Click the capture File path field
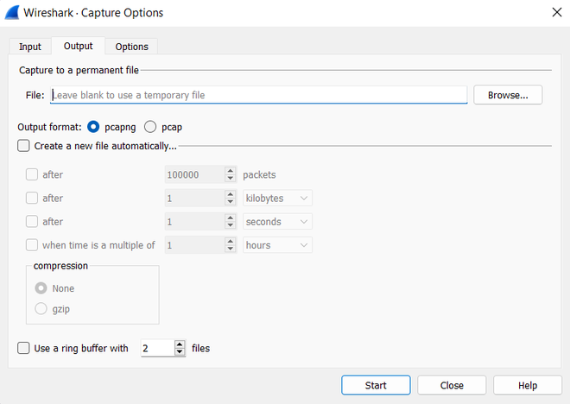Screen dimensions: 570x404 pos(257,95)
